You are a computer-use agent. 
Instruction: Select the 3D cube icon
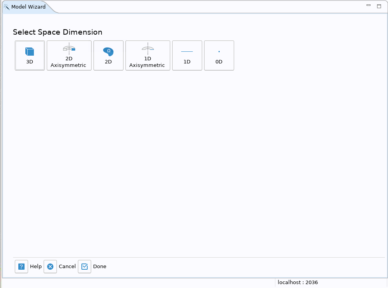pyautogui.click(x=30, y=51)
